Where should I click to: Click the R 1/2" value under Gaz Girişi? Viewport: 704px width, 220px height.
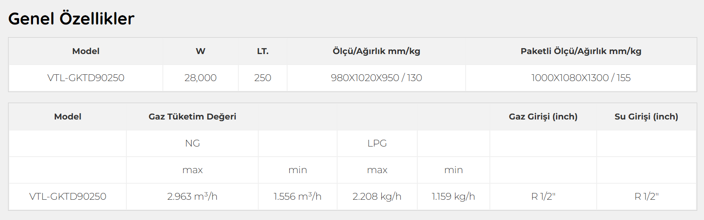[543, 196]
